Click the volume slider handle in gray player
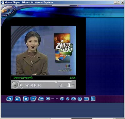Screen dimensions: 125x119 click(x=69, y=85)
